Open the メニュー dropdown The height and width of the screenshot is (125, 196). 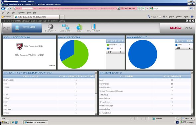point(7,28)
